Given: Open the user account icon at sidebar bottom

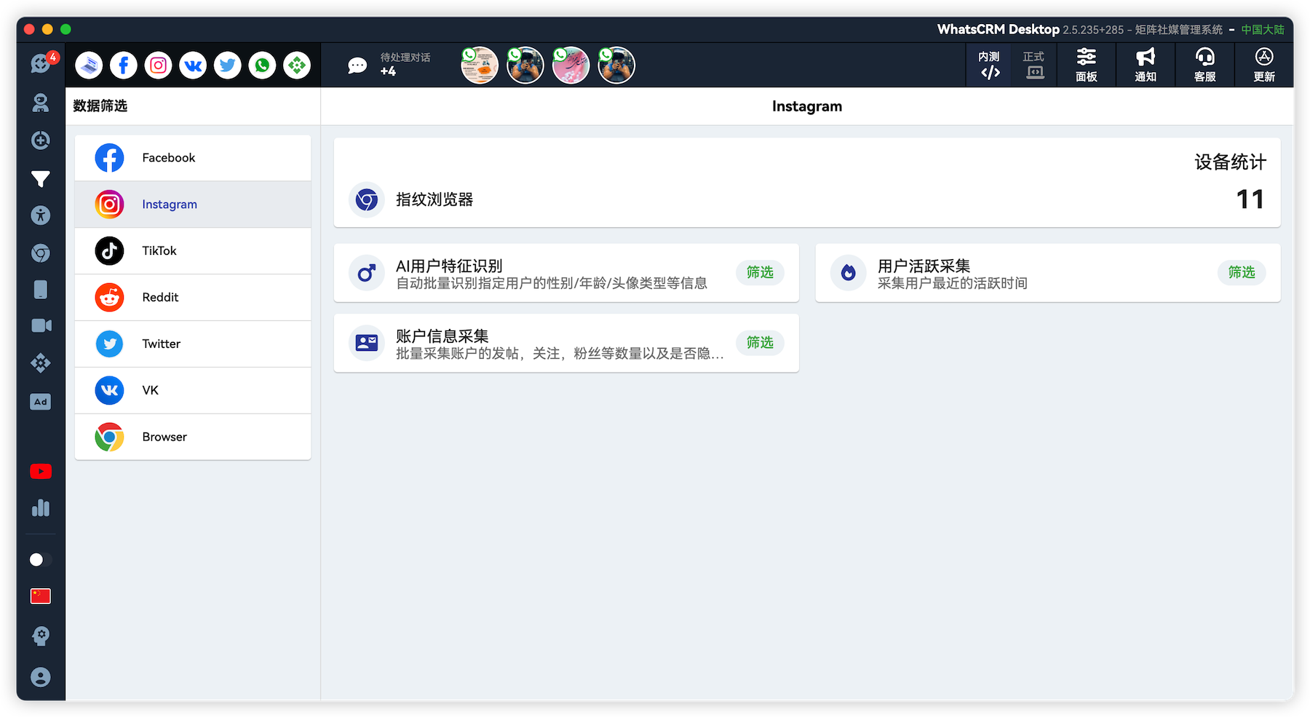Looking at the screenshot, I should pos(41,677).
